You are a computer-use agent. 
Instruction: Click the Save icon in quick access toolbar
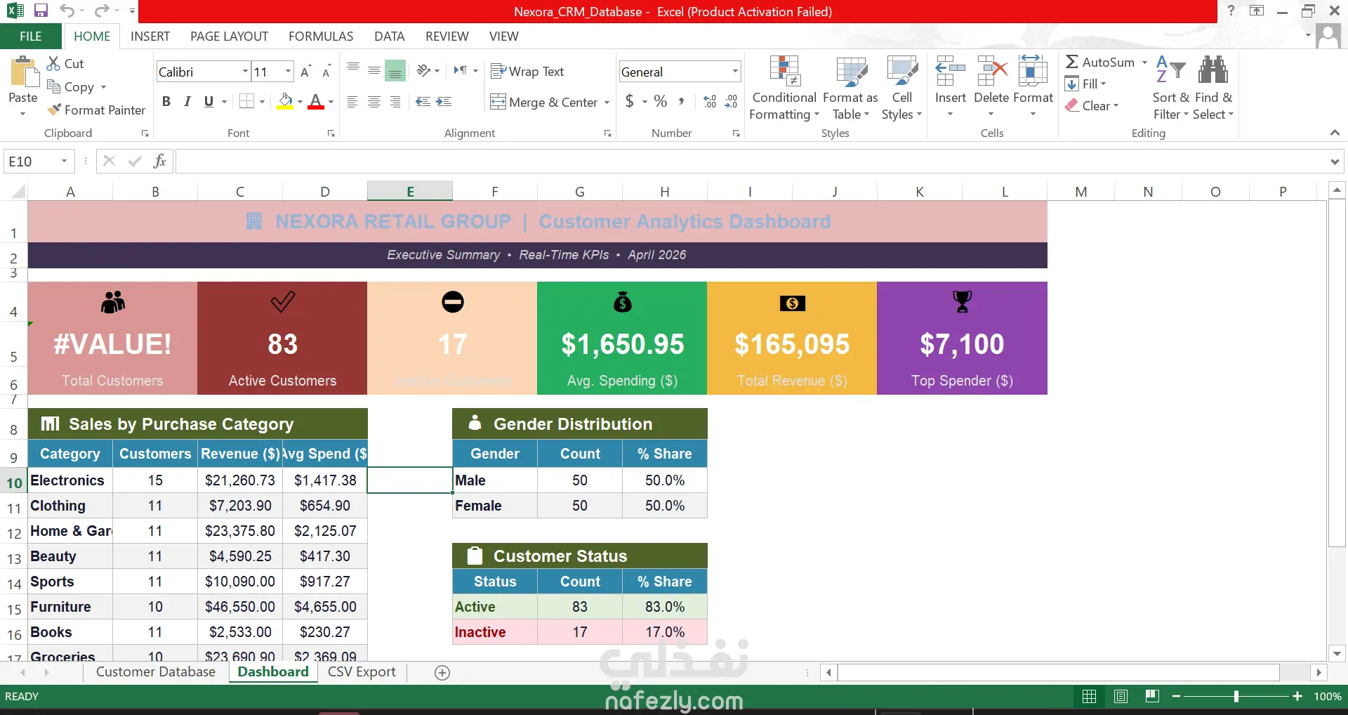tap(41, 11)
